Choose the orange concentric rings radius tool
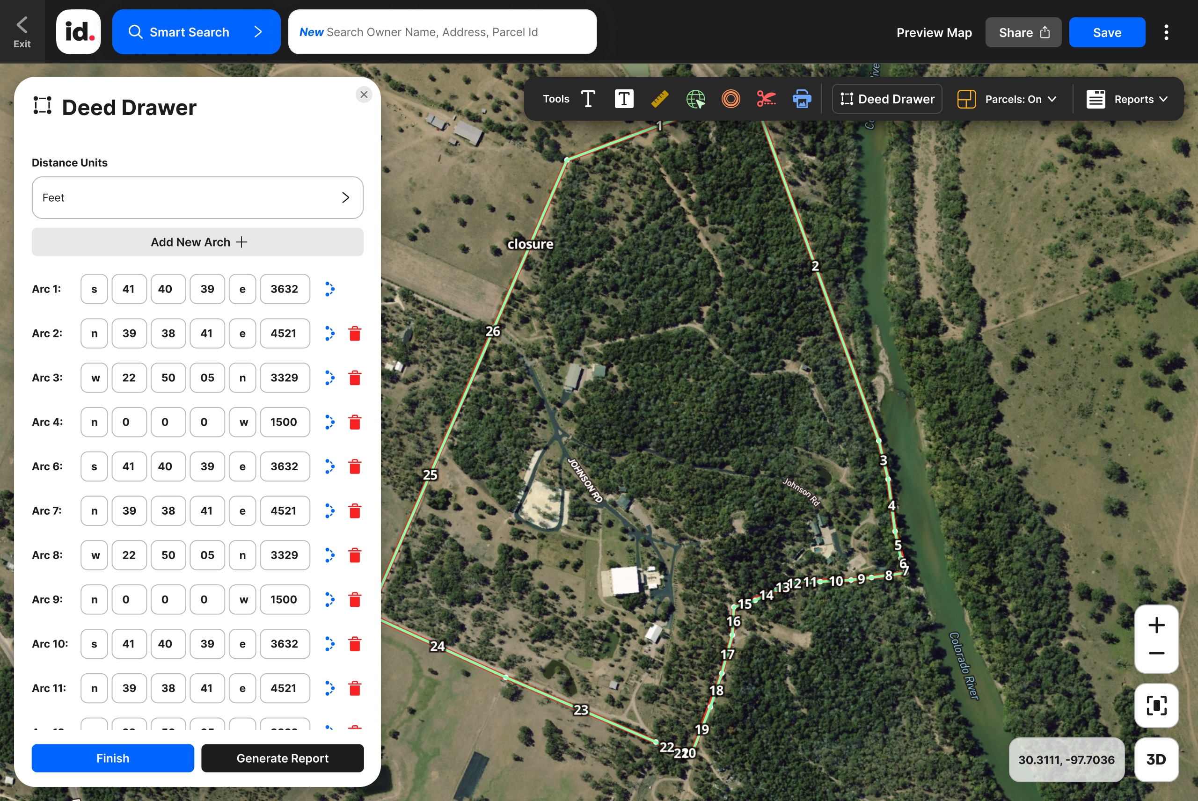 point(730,99)
